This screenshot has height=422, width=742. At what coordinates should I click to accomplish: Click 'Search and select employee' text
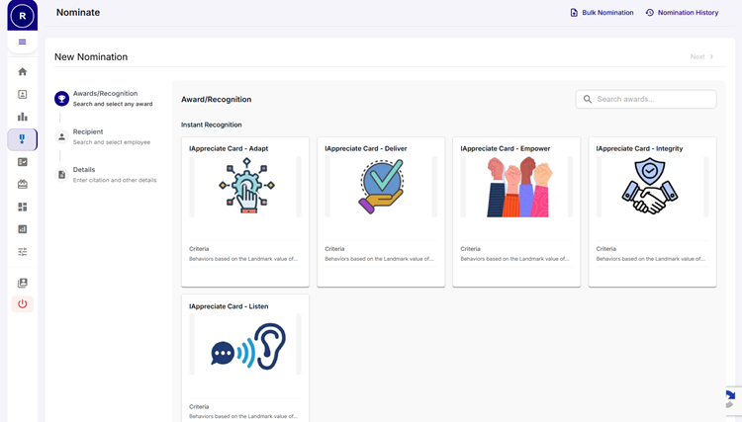pyautogui.click(x=112, y=142)
